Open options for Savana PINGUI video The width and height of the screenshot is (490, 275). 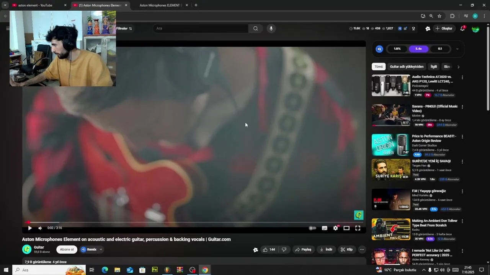(x=462, y=107)
